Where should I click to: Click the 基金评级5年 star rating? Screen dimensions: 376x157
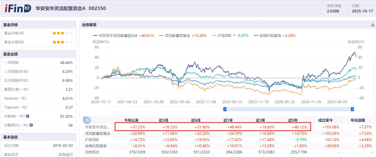click(63, 42)
